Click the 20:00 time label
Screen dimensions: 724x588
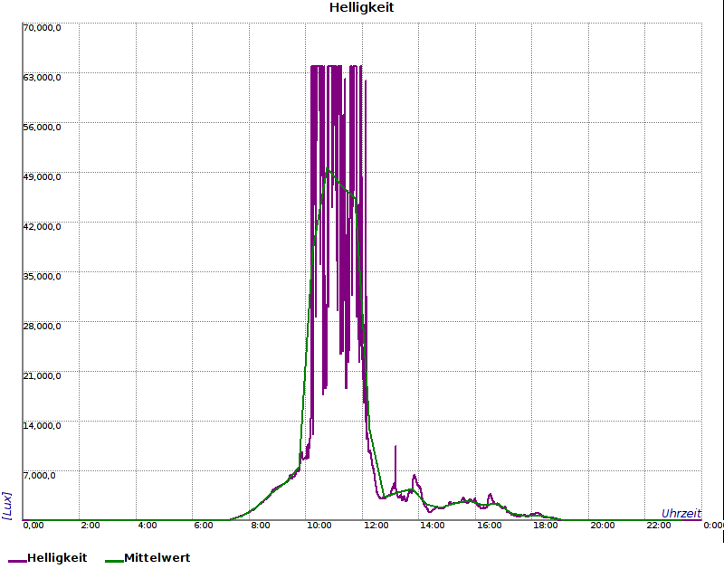[603, 526]
